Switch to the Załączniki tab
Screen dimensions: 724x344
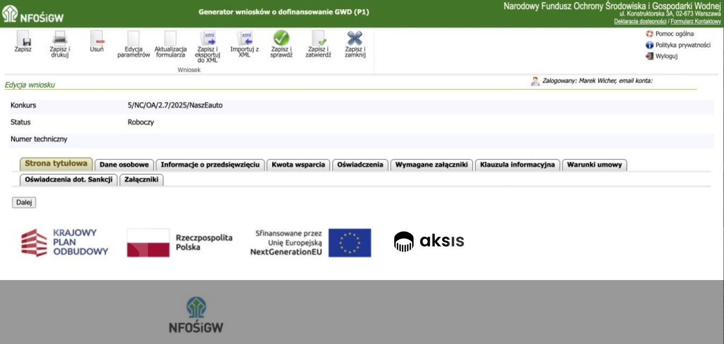(141, 180)
